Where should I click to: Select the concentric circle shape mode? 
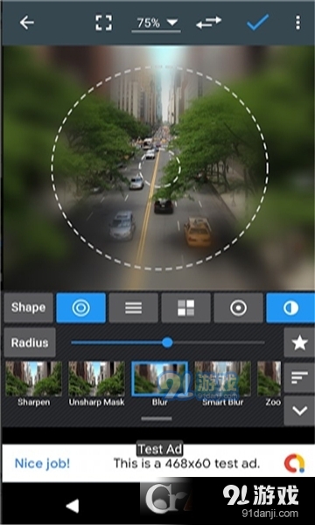coord(81,308)
